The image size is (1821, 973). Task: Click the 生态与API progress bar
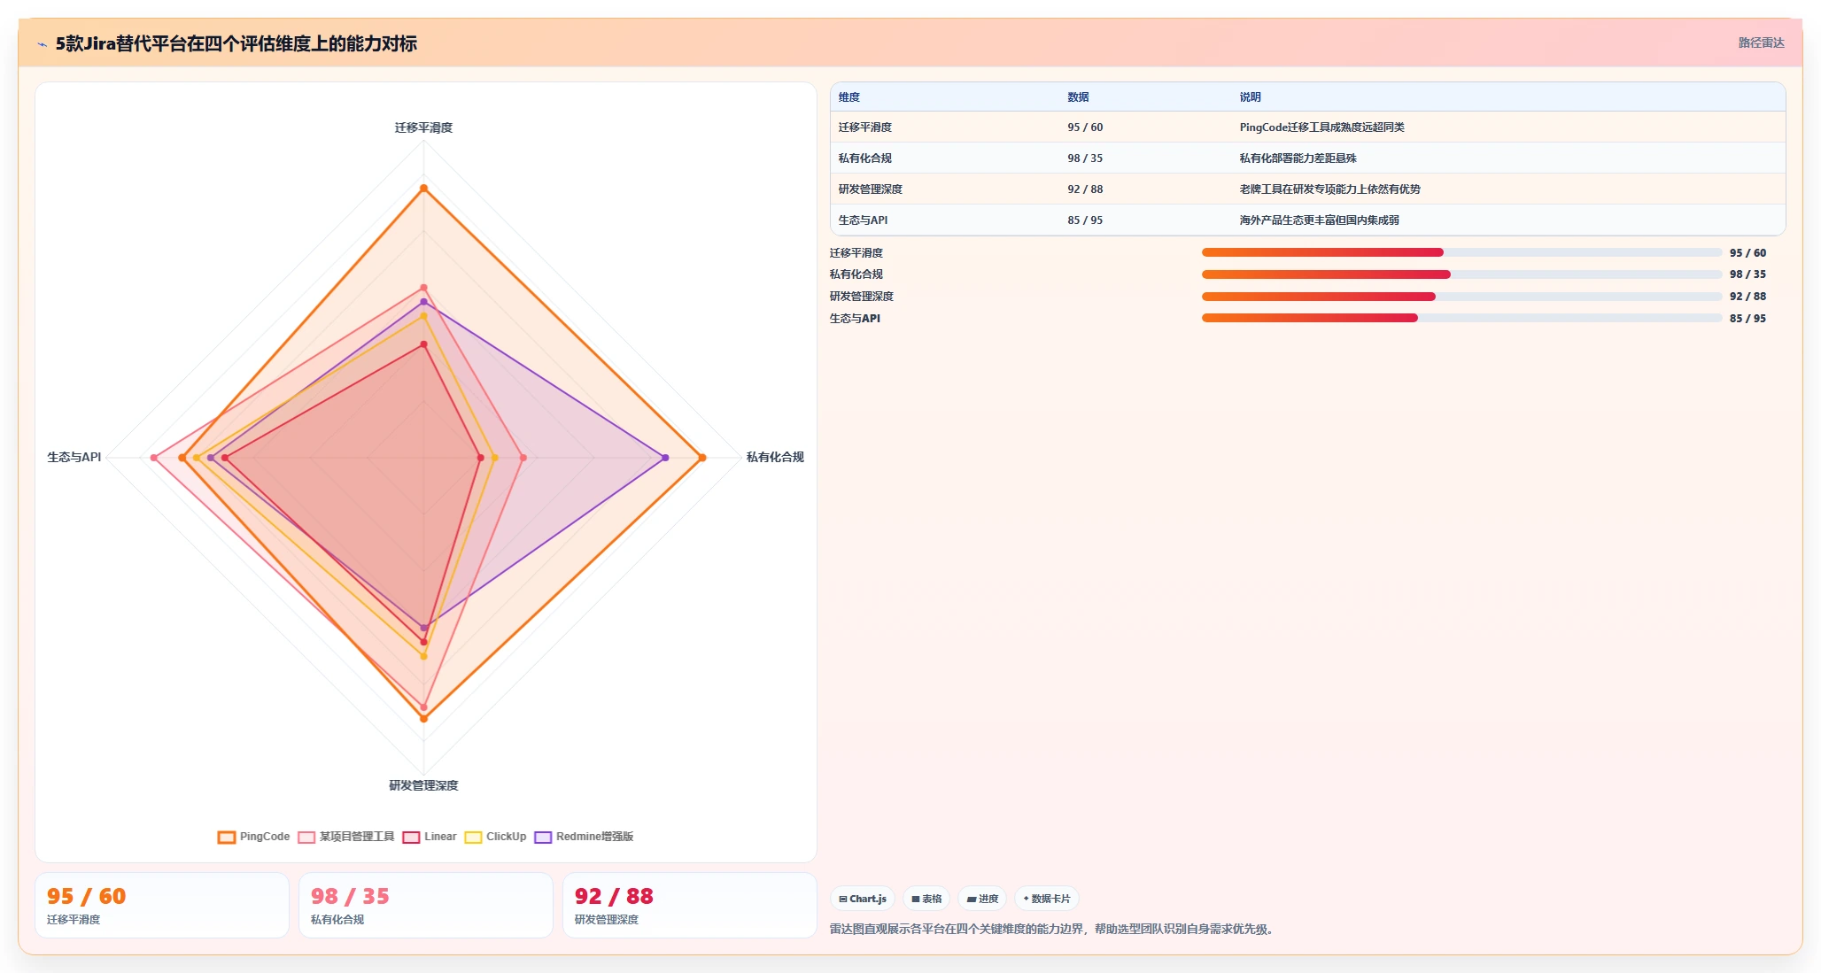click(x=1461, y=318)
